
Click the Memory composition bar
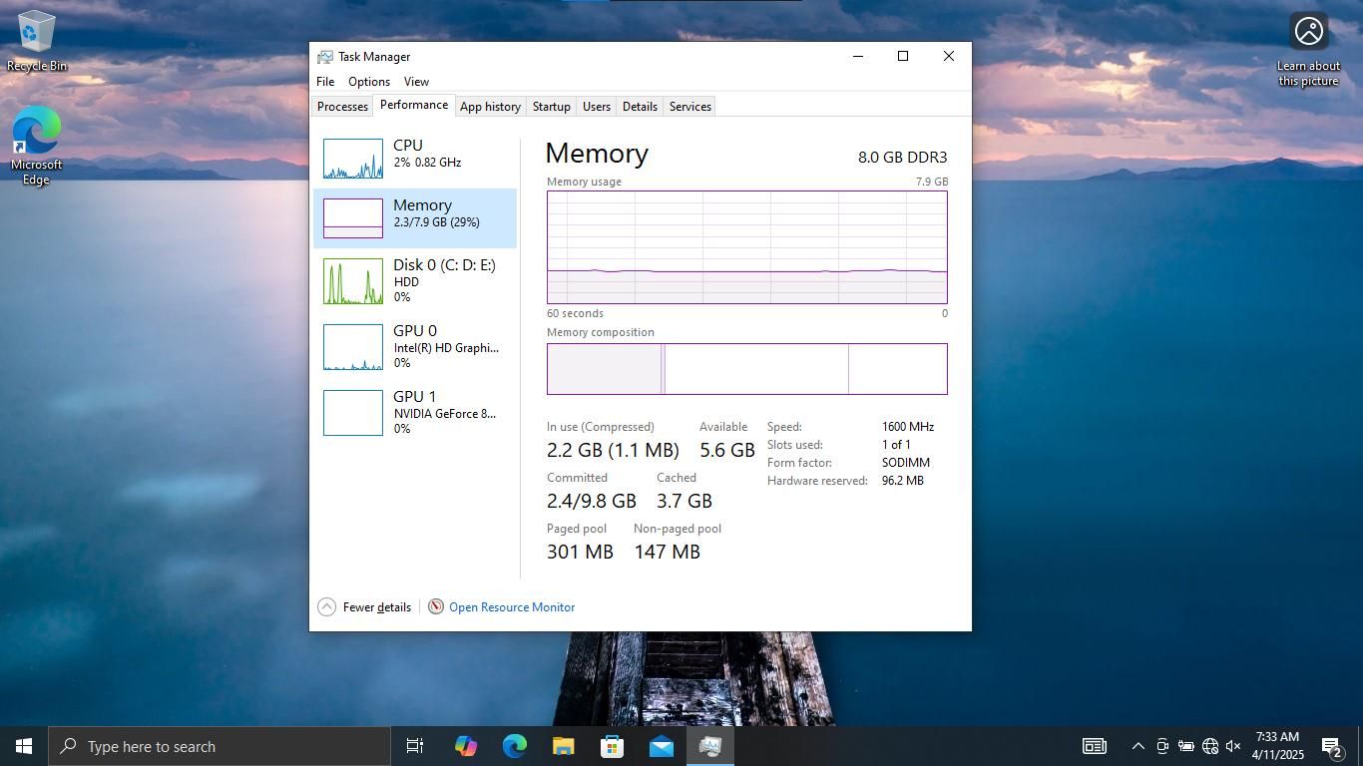coord(747,369)
